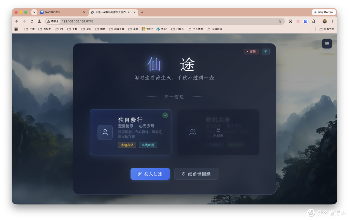Select the locked 联机共修 multiplayer card
This screenshot has height=220, width=349.
218,132
